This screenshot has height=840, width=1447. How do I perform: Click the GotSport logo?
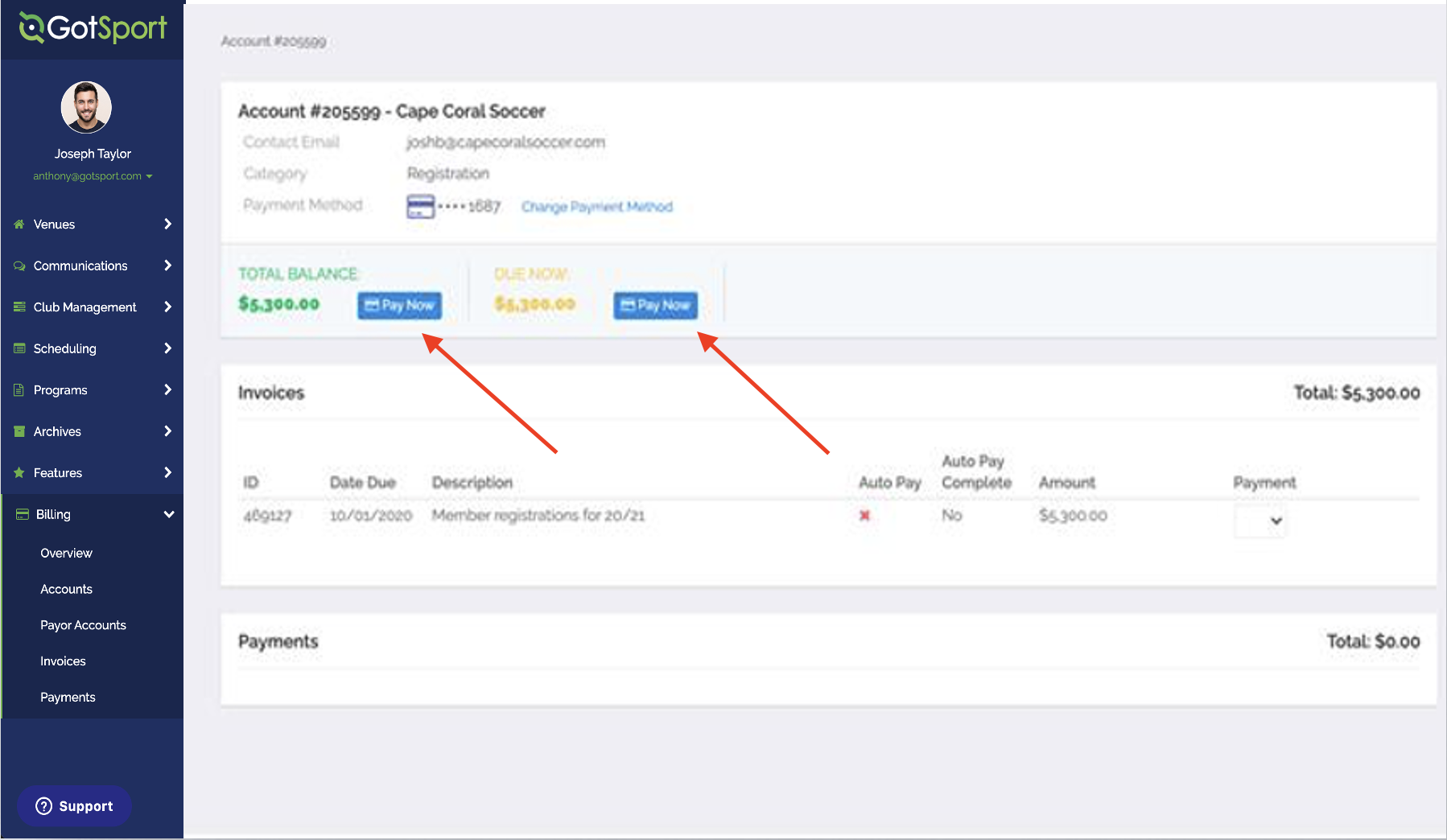(x=93, y=28)
